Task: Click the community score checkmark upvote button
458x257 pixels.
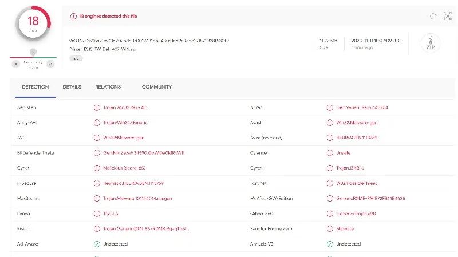Action: (50, 63)
